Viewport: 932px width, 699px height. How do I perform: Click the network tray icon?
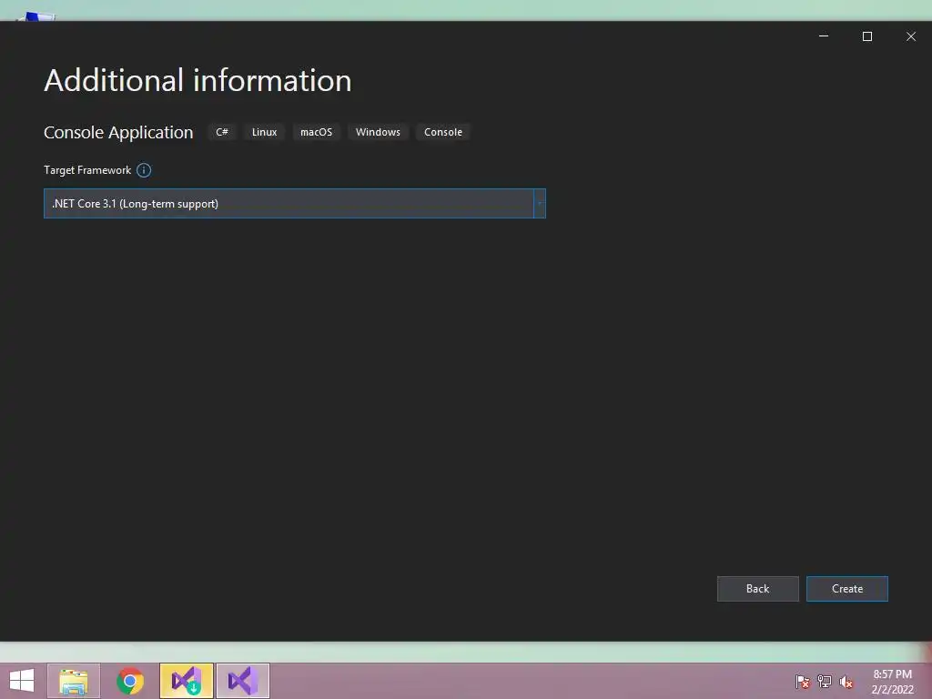825,681
